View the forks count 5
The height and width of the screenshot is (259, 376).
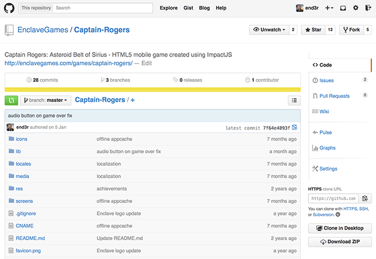pyautogui.click(x=368, y=30)
